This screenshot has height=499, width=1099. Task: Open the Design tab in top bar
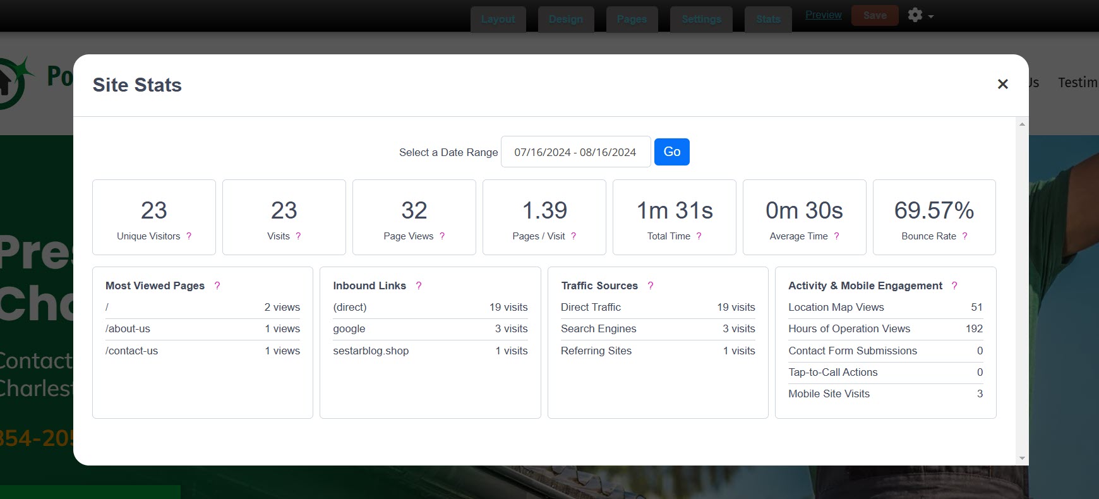(x=566, y=19)
